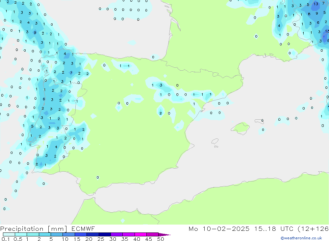329x241 pixels.
Task: Select the 0.1–0.5 mm legend color box
Action: (x=9, y=234)
